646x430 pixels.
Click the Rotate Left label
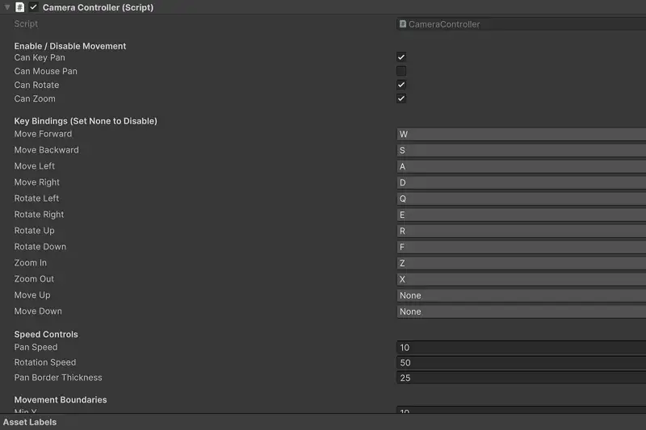point(36,198)
